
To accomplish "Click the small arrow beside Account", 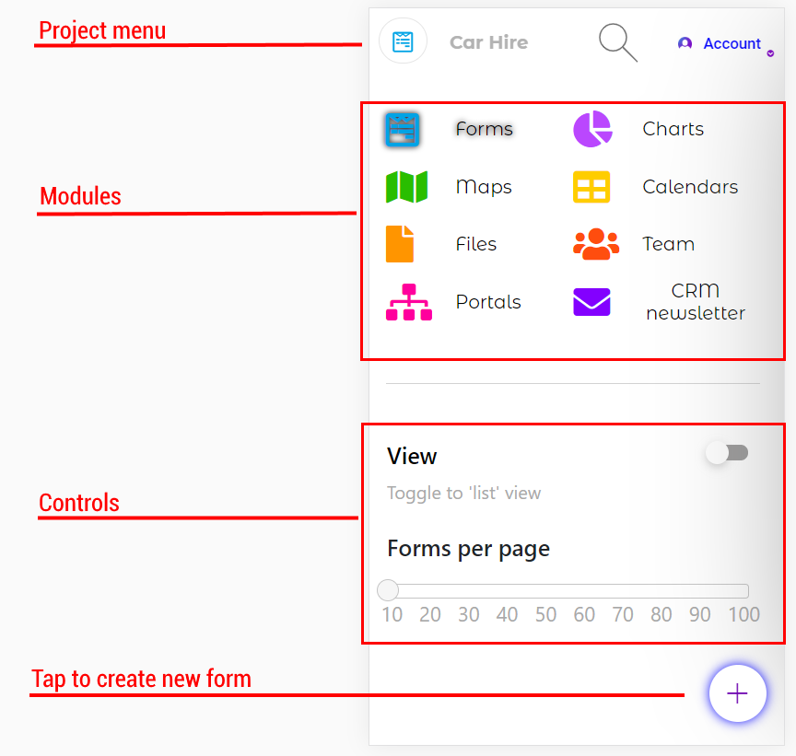I will click(x=770, y=53).
